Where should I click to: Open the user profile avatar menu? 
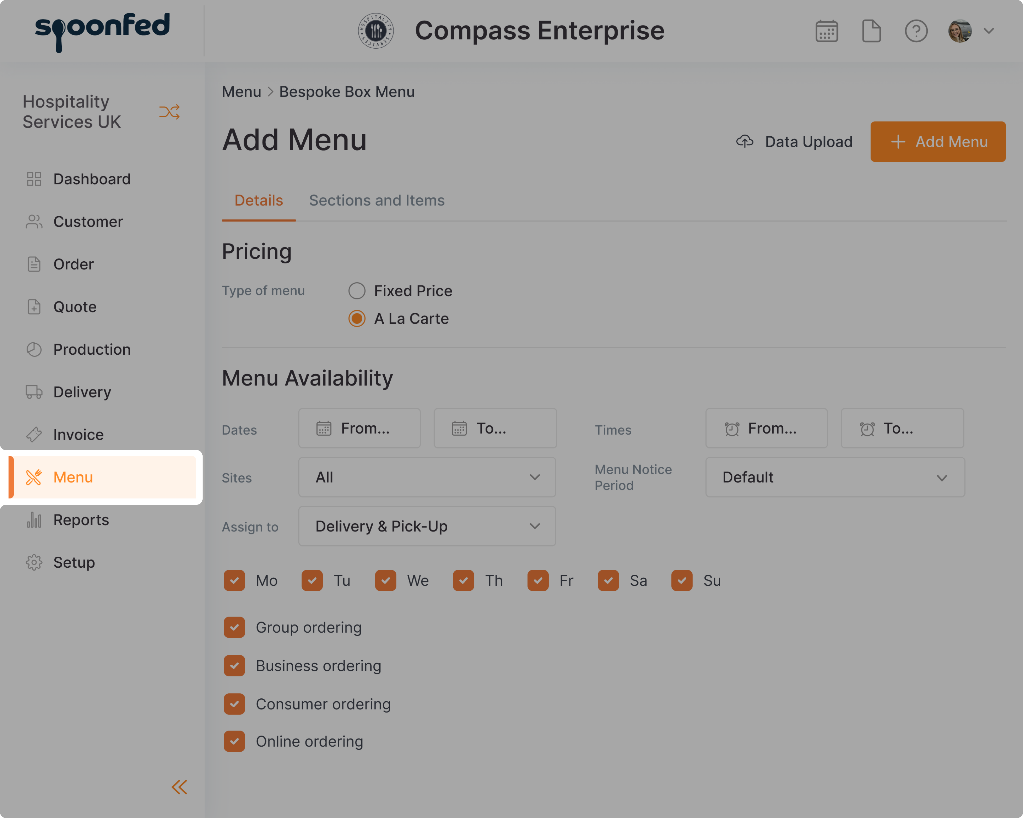pos(959,31)
